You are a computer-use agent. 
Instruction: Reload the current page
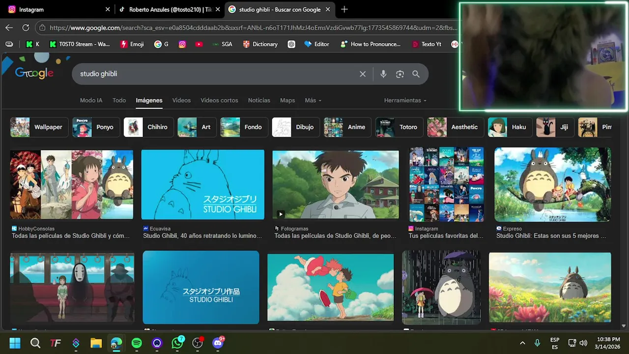point(26,28)
